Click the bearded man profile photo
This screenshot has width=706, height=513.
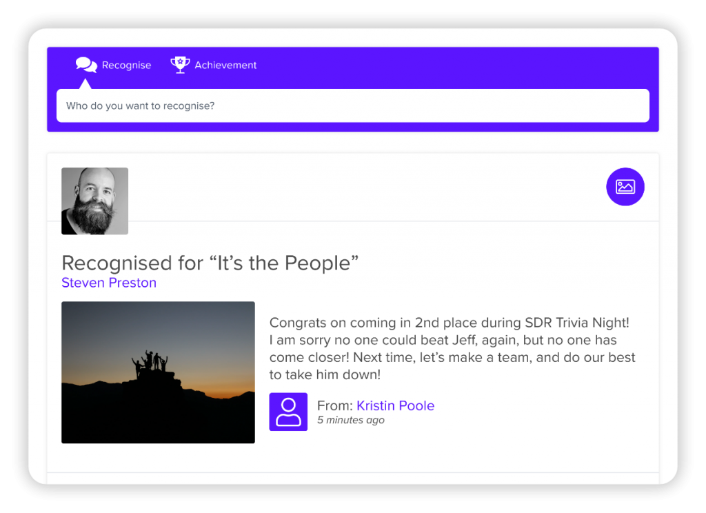[x=94, y=201]
